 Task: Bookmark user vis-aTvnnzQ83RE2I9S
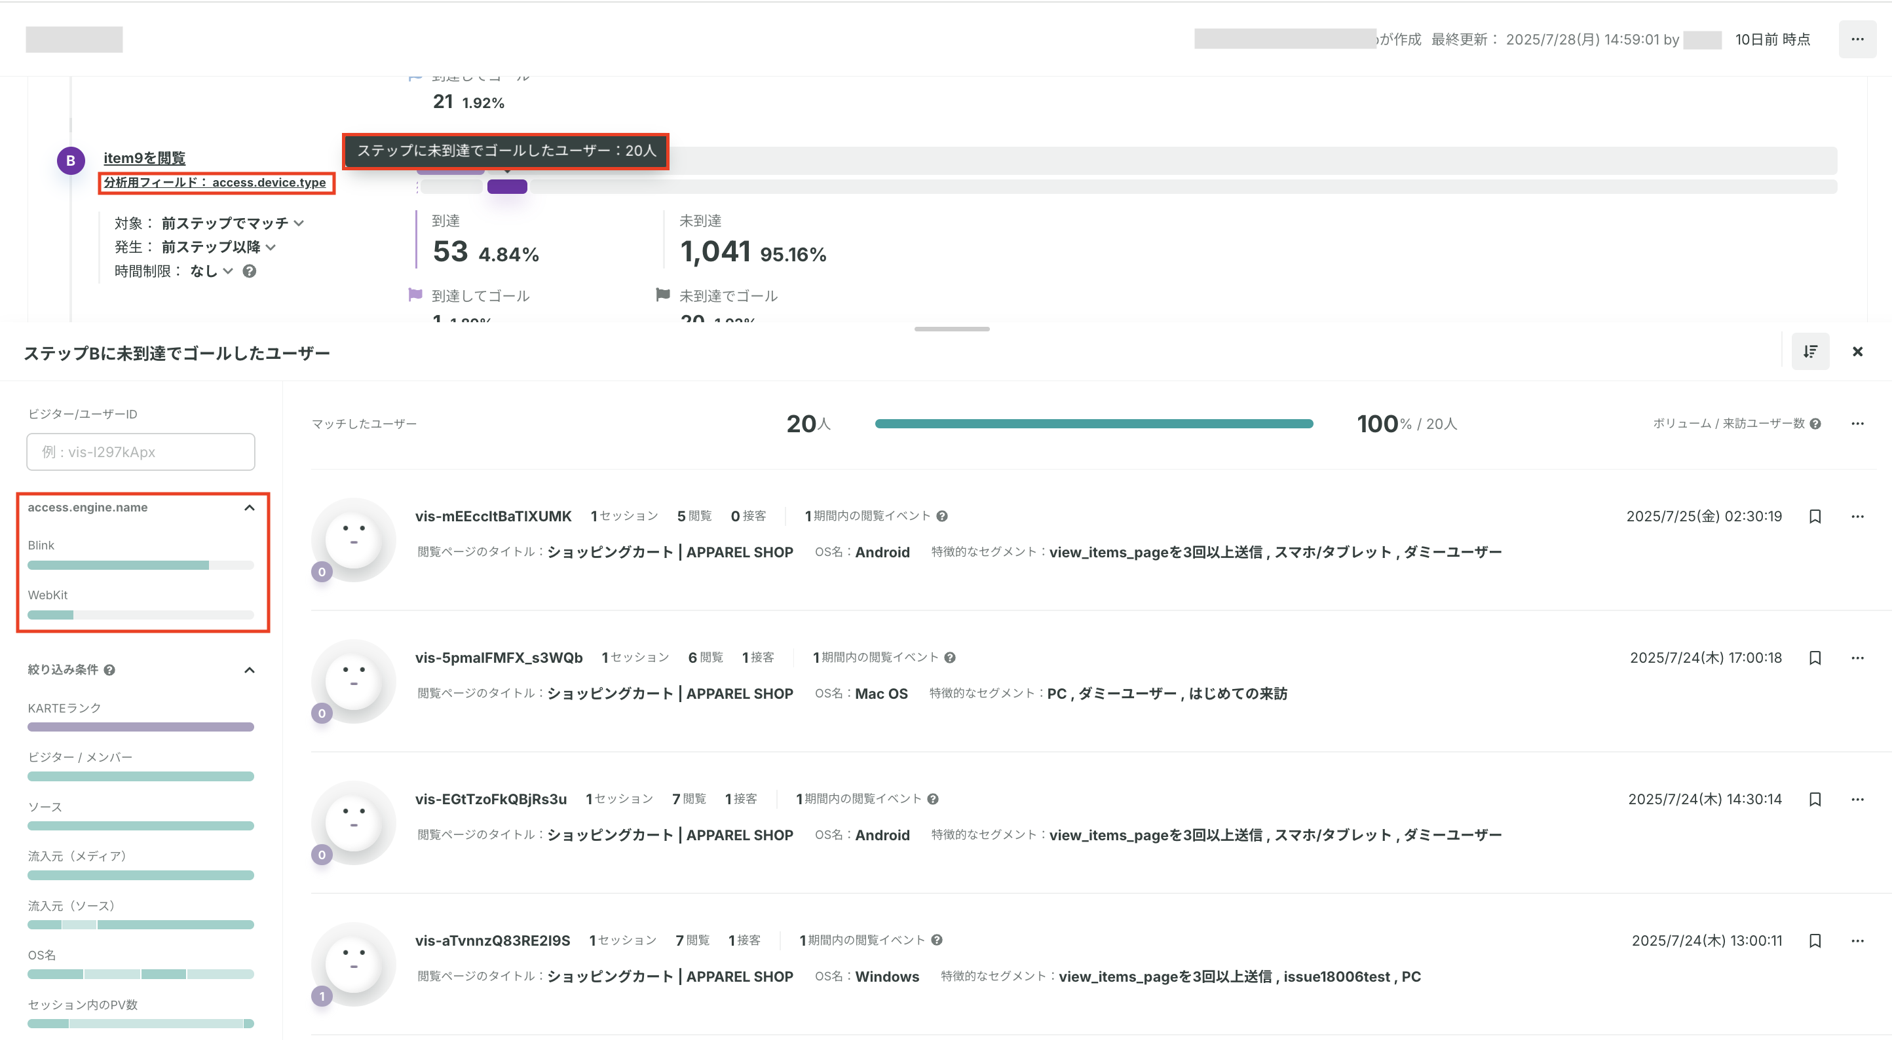[1815, 941]
